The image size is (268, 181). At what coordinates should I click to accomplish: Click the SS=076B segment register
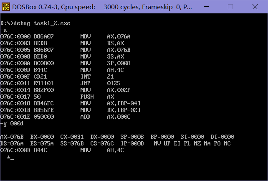pyautogui.click(x=72, y=143)
